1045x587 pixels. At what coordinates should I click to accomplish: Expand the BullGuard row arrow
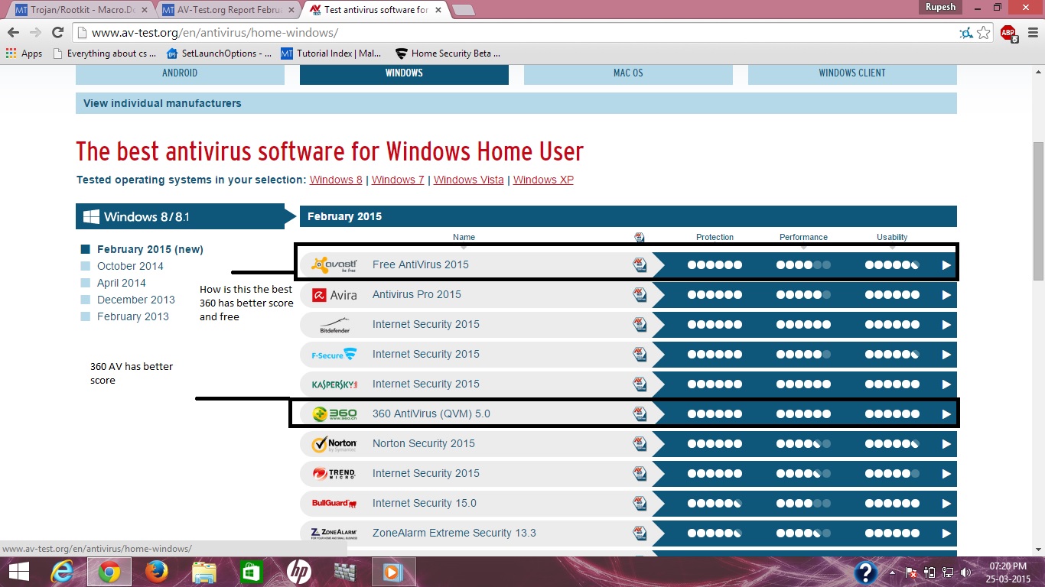946,504
